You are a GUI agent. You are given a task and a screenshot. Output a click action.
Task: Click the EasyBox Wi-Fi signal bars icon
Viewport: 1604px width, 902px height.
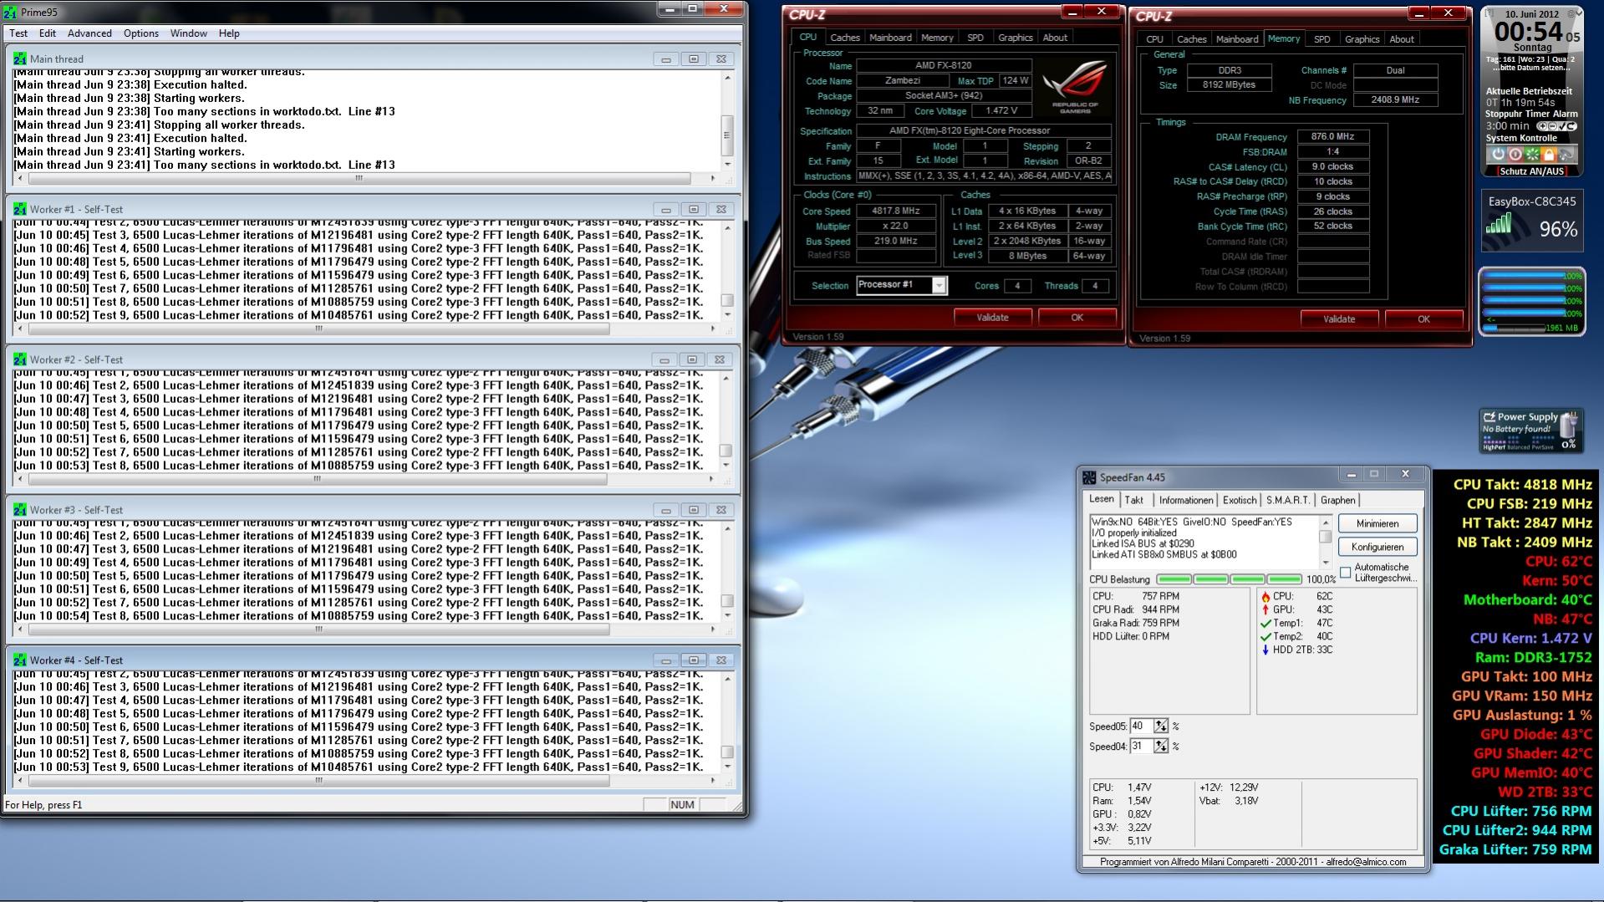tap(1500, 222)
